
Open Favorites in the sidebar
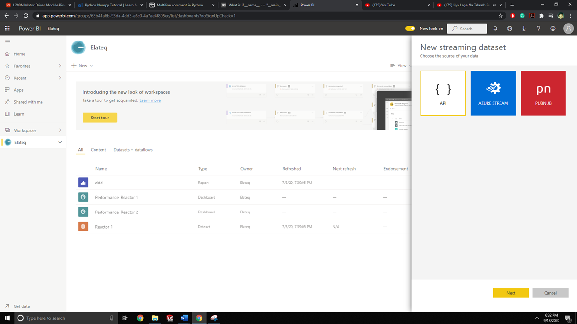[22, 66]
